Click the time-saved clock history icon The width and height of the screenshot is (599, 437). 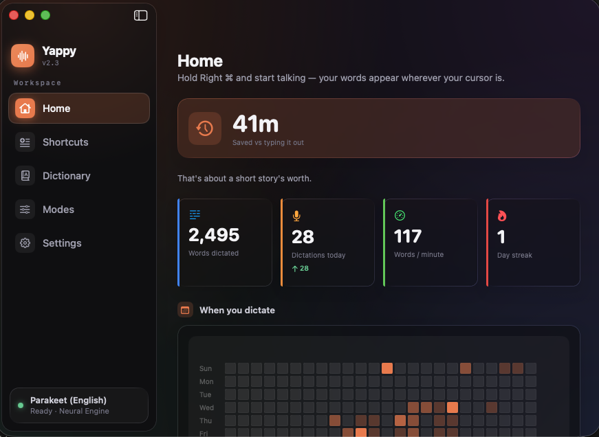click(205, 128)
